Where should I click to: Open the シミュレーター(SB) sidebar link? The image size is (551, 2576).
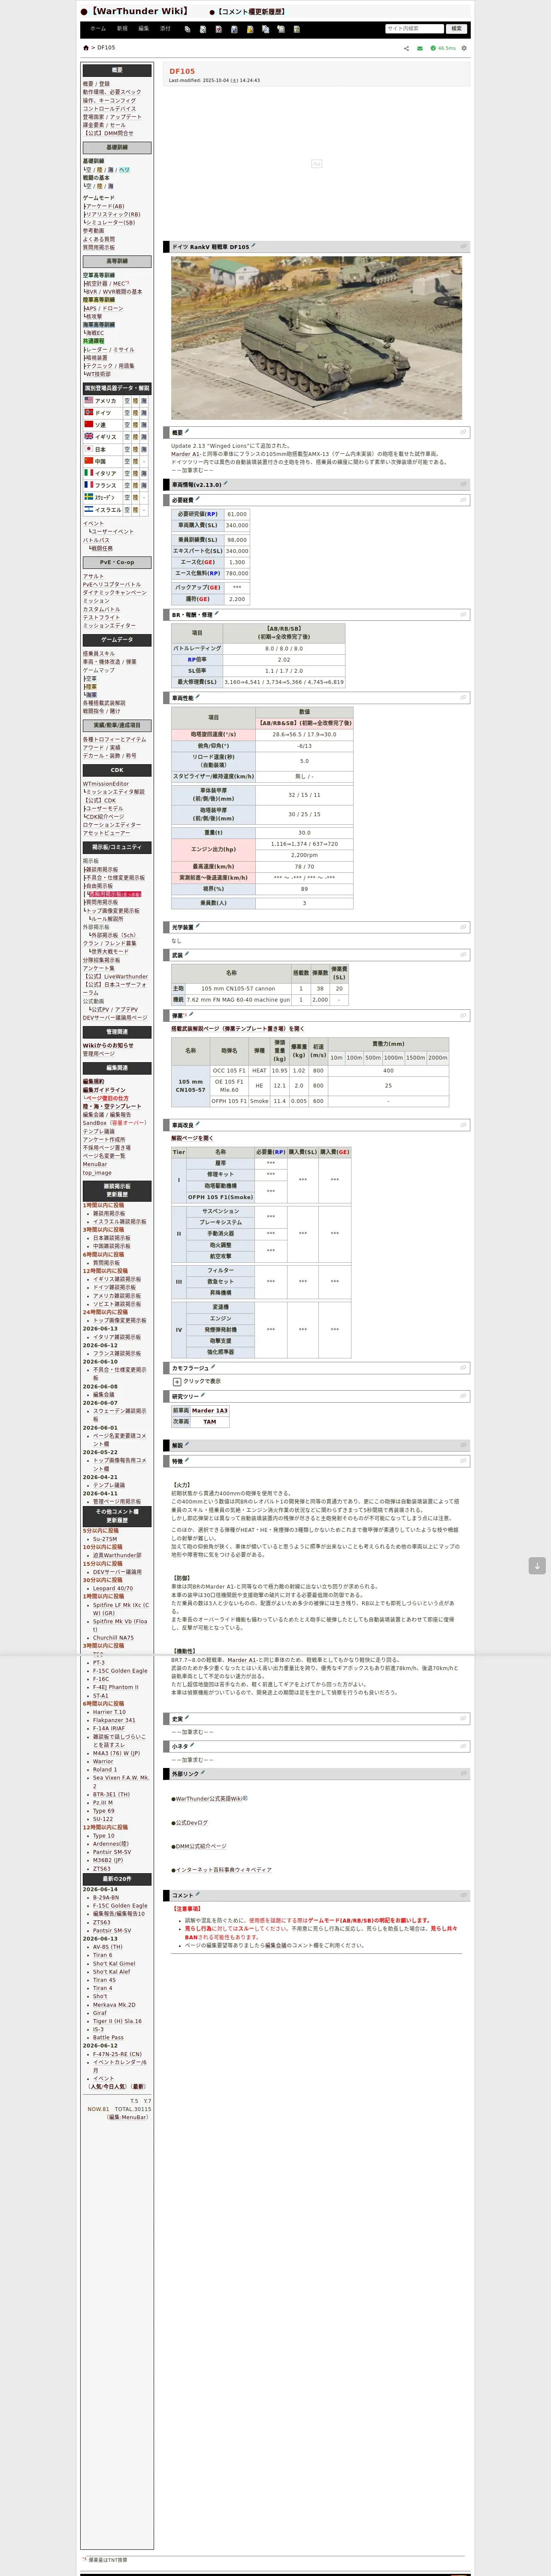point(110,223)
